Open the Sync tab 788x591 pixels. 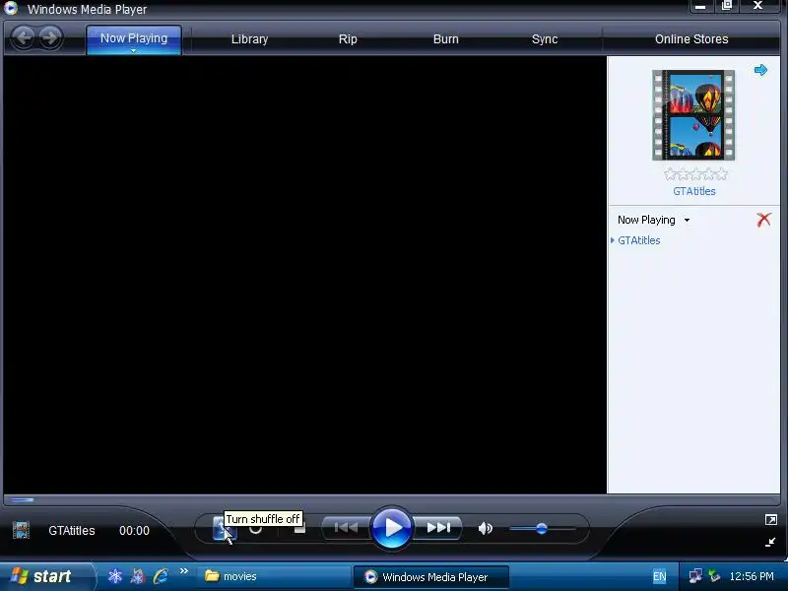click(545, 39)
